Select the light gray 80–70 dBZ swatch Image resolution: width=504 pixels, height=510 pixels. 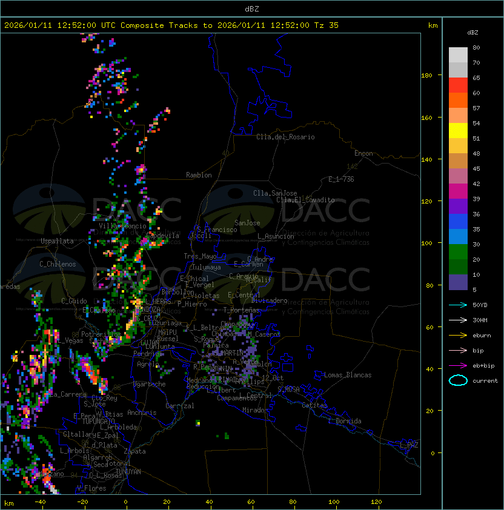tap(458, 55)
